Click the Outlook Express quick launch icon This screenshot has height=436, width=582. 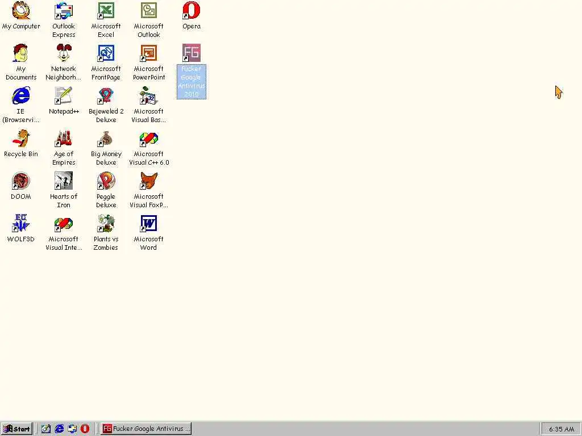(x=72, y=429)
